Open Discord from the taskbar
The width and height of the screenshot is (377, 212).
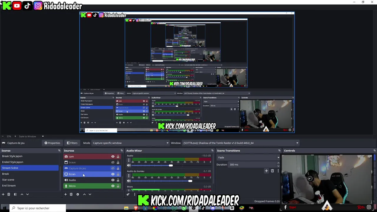tap(213, 208)
